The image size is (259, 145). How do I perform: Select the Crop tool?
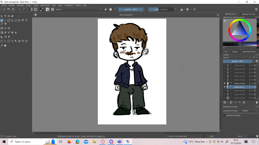[9, 28]
